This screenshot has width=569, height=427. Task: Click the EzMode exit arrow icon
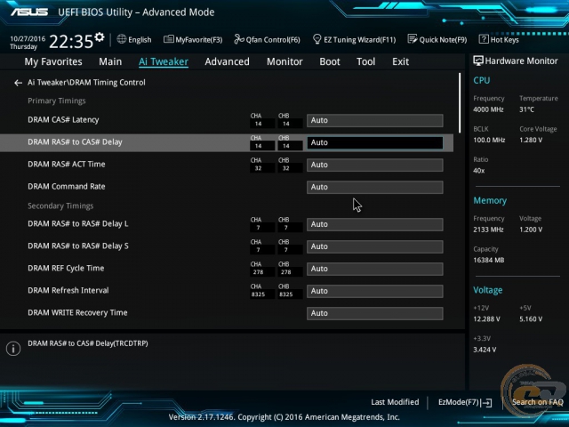coord(486,403)
